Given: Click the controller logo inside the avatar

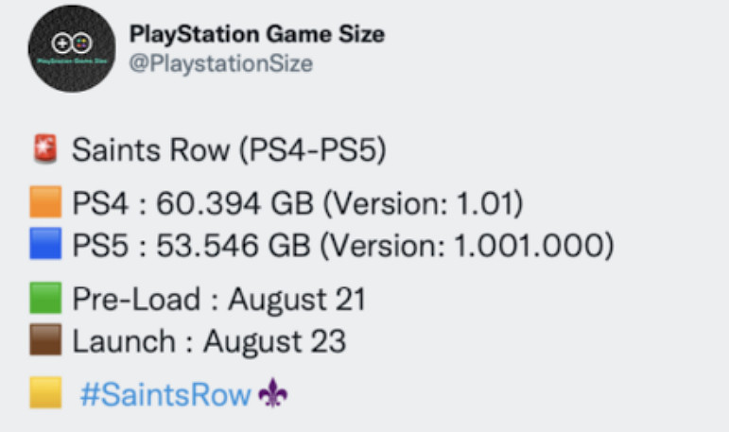Looking at the screenshot, I should [72, 43].
